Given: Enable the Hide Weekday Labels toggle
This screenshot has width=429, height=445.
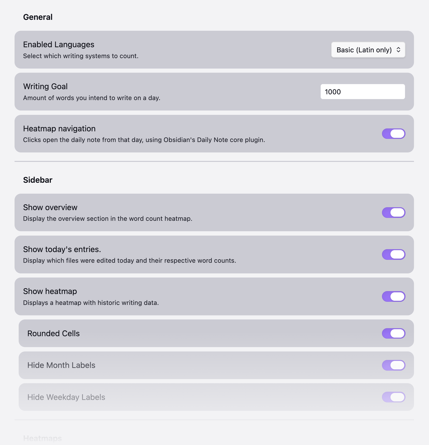Looking at the screenshot, I should 393,397.
